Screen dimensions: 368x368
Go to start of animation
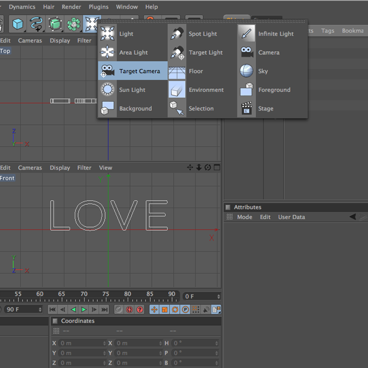pyautogui.click(x=52, y=309)
